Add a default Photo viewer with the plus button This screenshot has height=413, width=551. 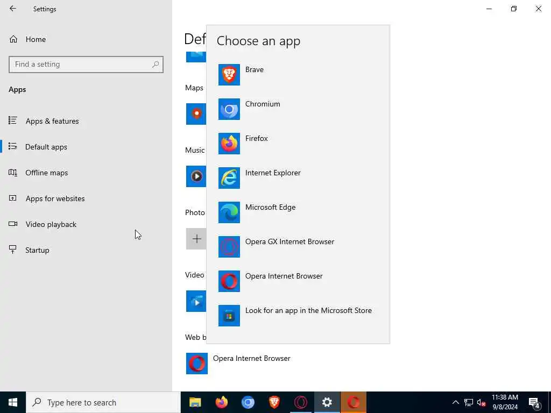pyautogui.click(x=196, y=239)
